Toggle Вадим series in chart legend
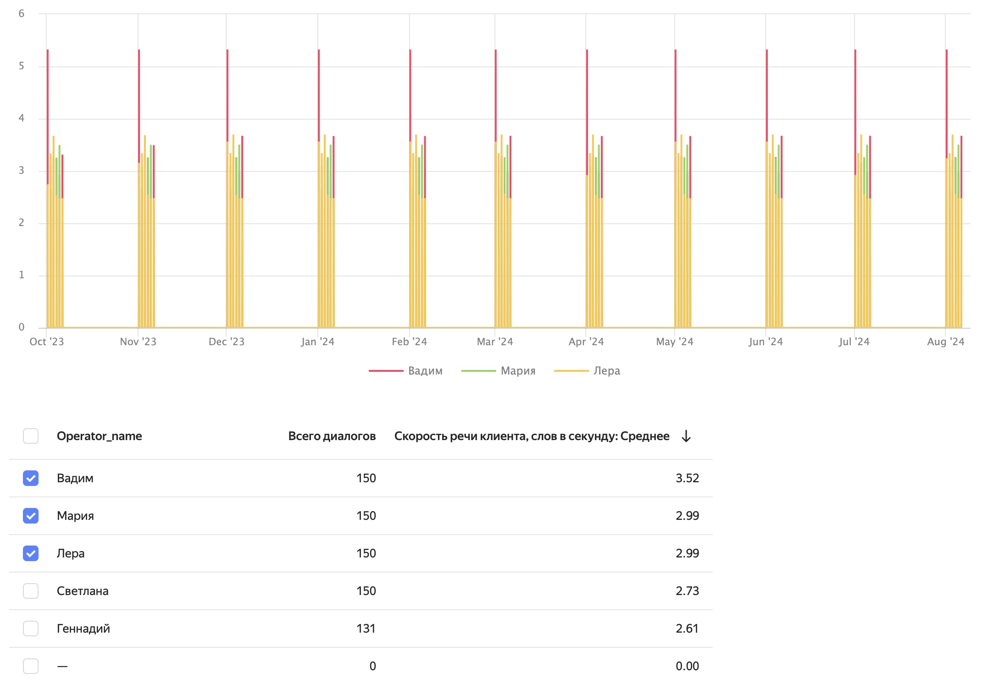Viewport: 988px width, 684px height. tap(425, 371)
